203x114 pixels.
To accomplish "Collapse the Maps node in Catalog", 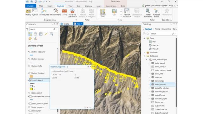I will pyautogui.click(x=144, y=38).
